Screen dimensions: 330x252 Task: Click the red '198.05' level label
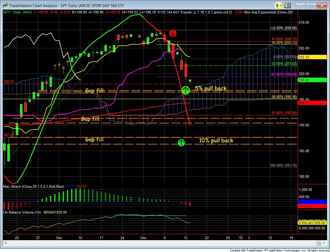click(9, 82)
